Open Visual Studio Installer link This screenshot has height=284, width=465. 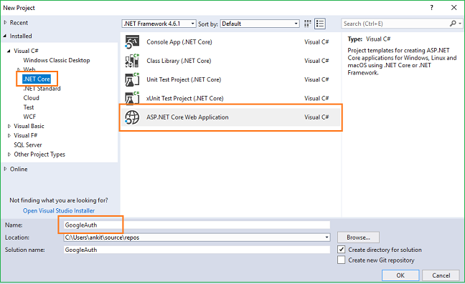click(59, 211)
